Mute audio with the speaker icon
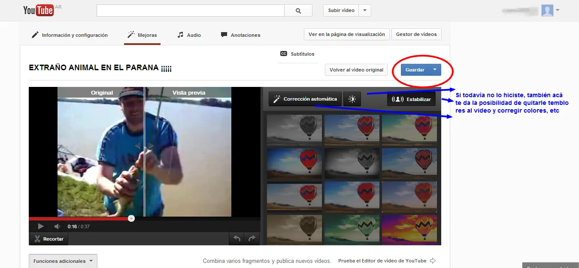This screenshot has width=579, height=268. (57, 226)
